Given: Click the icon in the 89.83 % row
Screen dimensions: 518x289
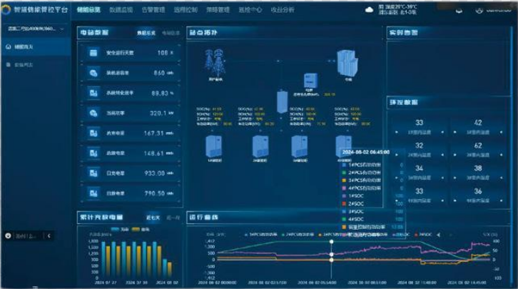Looking at the screenshot, I should click(93, 93).
